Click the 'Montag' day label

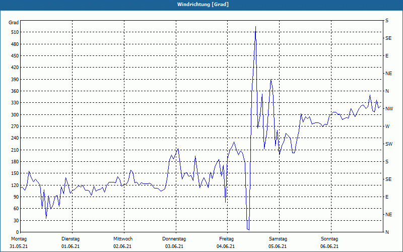point(19,239)
